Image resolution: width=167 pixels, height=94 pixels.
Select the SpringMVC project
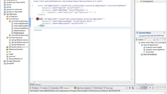[10, 63]
